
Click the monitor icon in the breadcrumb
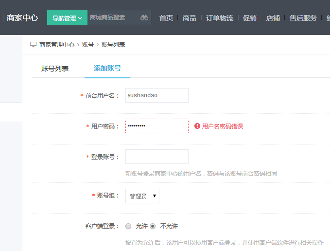pos(33,44)
